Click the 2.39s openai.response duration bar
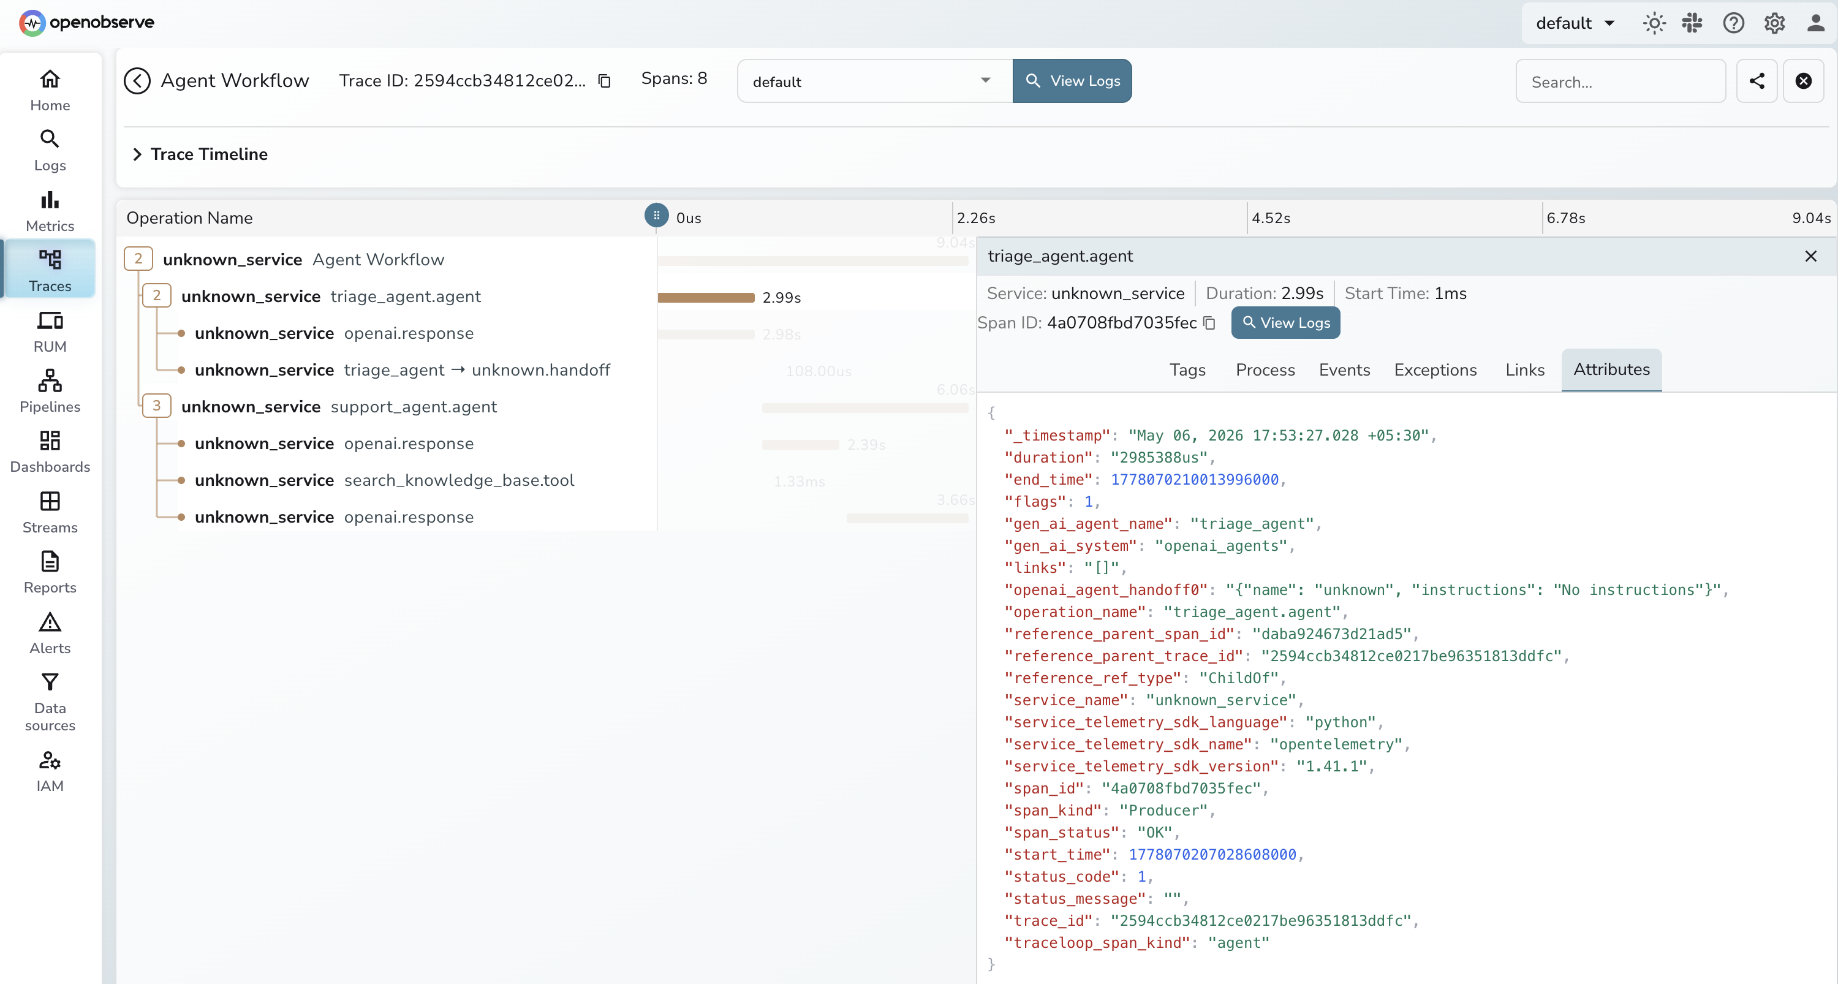 click(x=801, y=445)
